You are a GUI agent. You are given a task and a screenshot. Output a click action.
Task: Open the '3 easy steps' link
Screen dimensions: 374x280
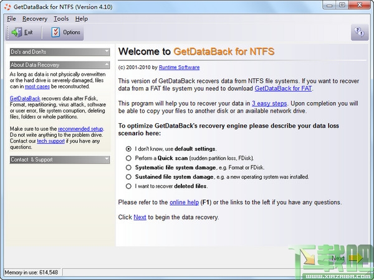[269, 103]
